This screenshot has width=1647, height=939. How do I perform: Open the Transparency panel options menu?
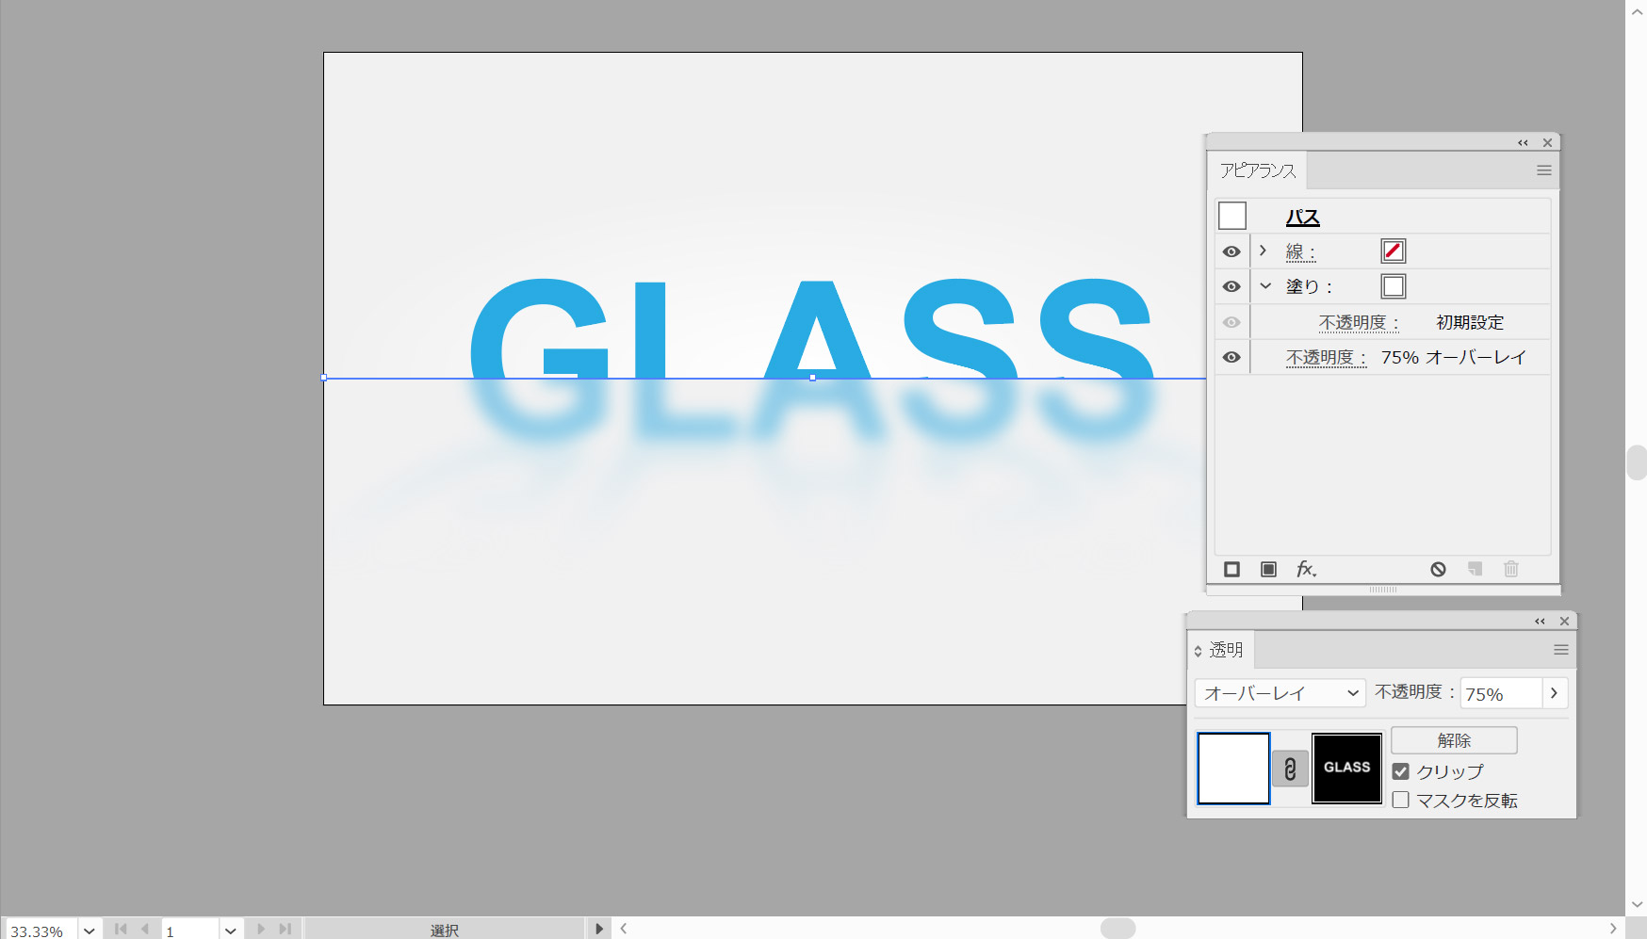click(x=1560, y=650)
